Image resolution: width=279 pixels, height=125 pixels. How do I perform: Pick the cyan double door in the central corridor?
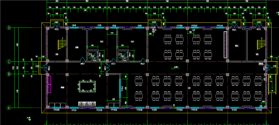click(108, 68)
